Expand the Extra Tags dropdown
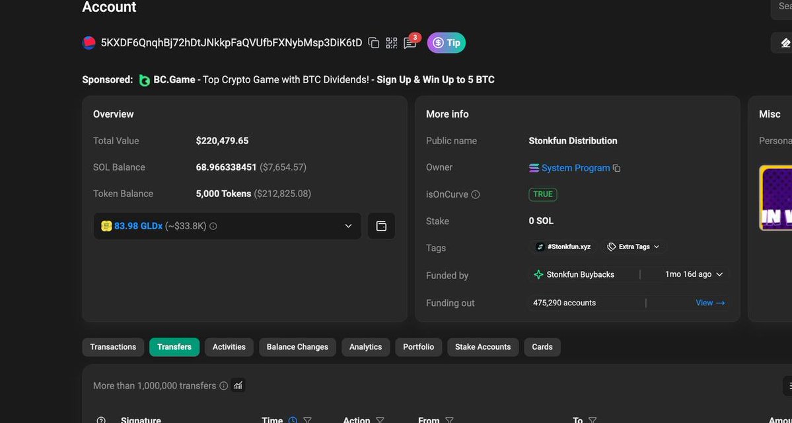Image resolution: width=792 pixels, height=423 pixels. pos(633,247)
